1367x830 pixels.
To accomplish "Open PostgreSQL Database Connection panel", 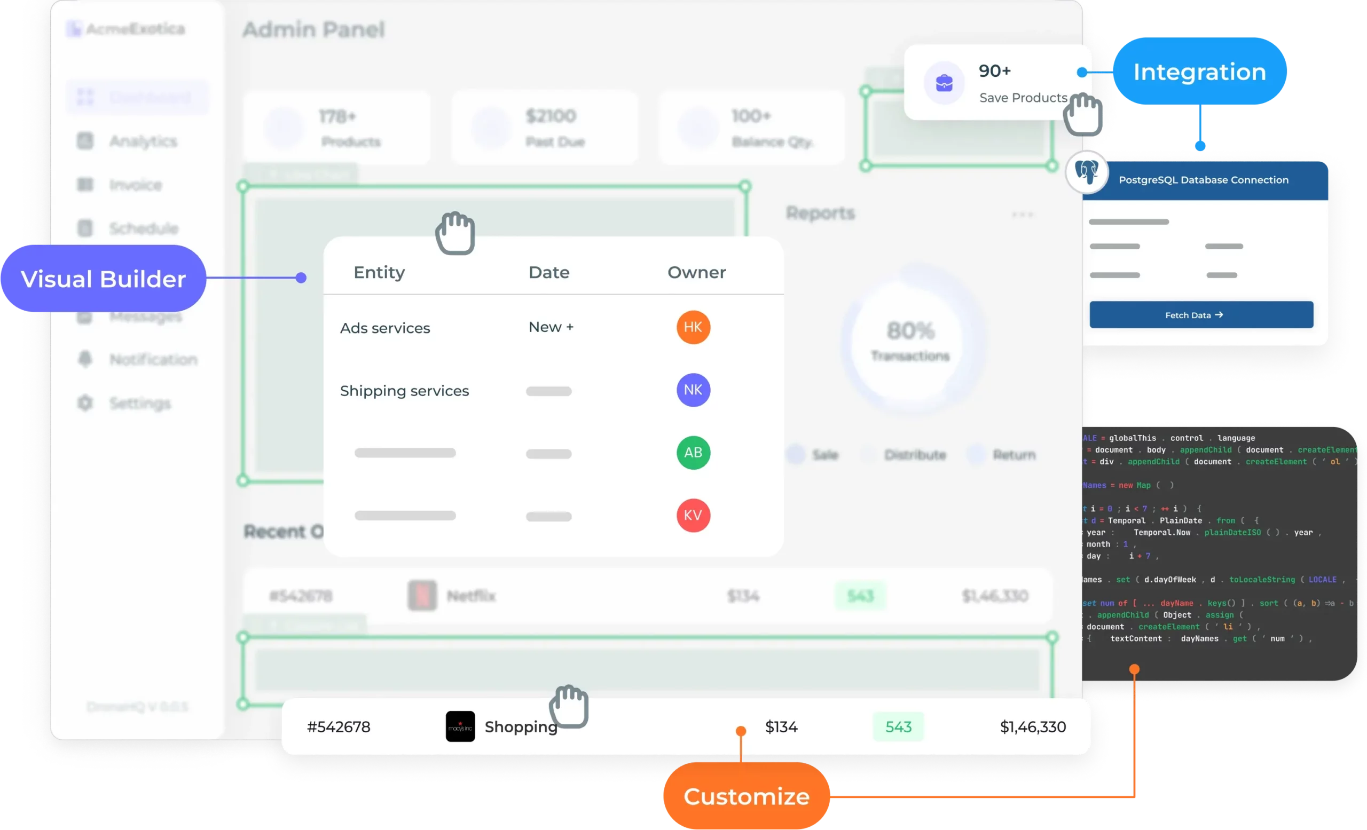I will click(x=1203, y=180).
